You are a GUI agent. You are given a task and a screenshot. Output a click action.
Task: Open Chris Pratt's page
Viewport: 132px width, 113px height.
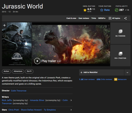click(14, 110)
